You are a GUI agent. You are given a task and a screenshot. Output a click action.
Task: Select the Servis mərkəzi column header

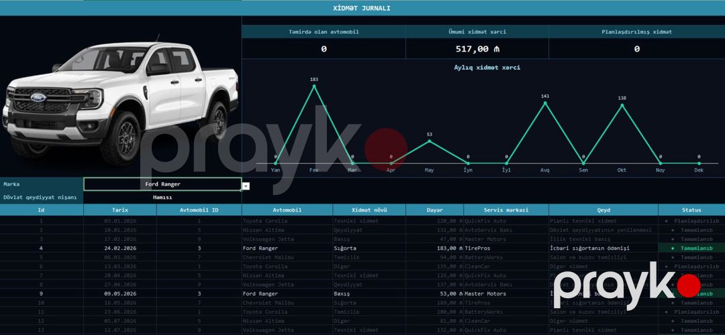(506, 210)
